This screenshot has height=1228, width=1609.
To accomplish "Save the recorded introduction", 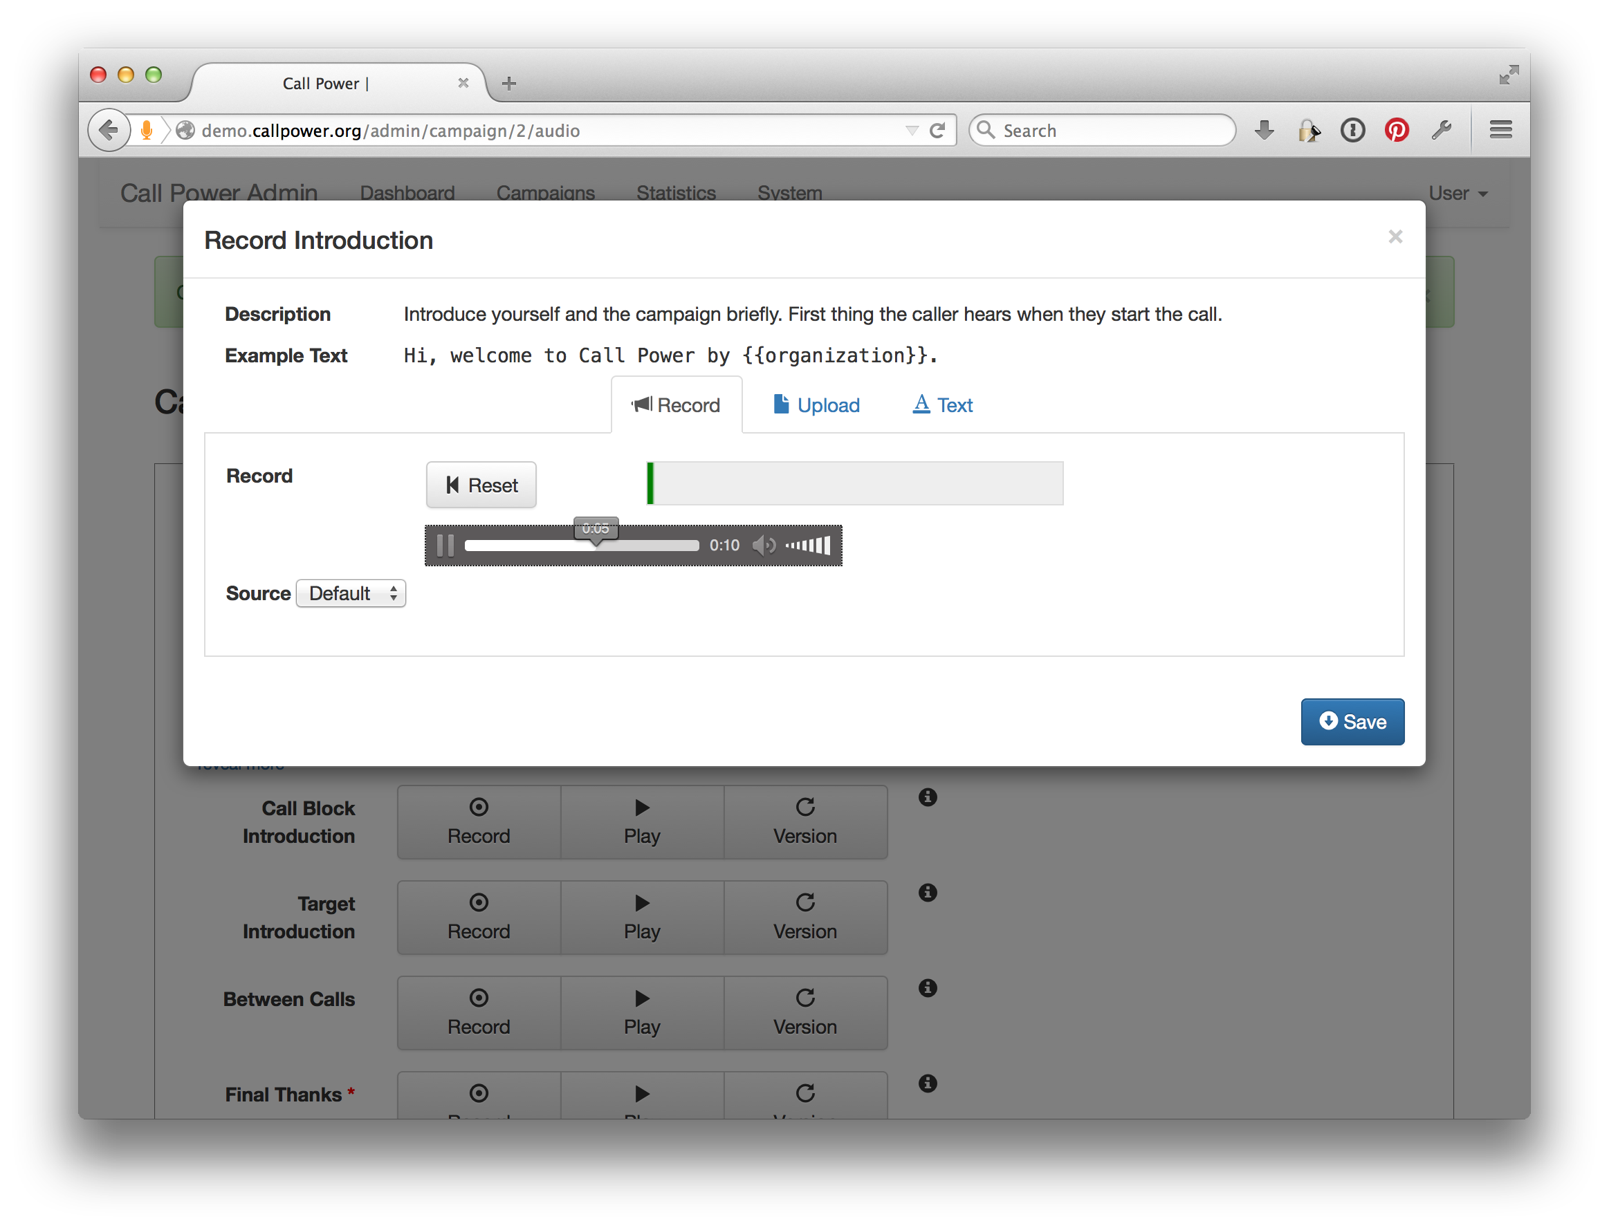I will 1352,721.
